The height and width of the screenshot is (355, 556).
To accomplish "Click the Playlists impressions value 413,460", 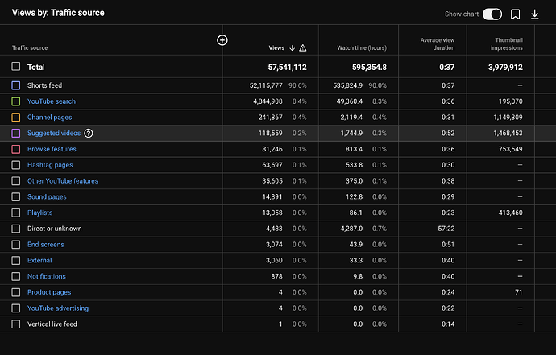I will click(x=510, y=213).
